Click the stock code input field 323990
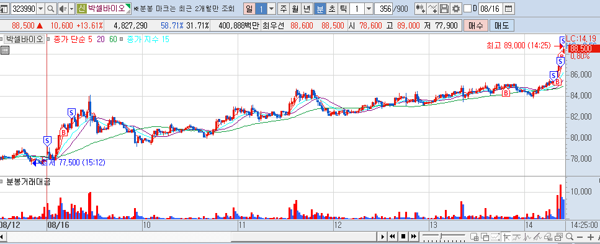600x244 pixels. tap(24, 9)
